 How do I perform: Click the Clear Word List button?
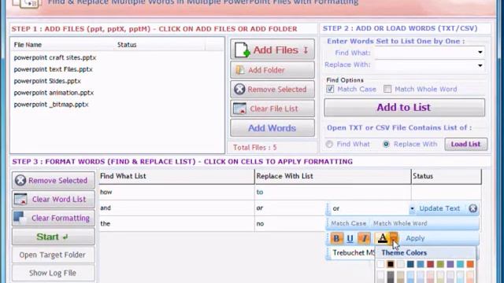click(x=54, y=199)
